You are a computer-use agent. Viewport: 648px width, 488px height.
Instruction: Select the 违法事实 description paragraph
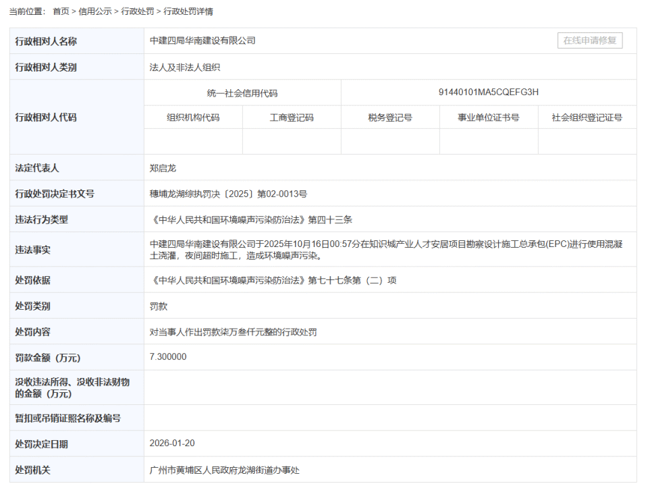386,250
